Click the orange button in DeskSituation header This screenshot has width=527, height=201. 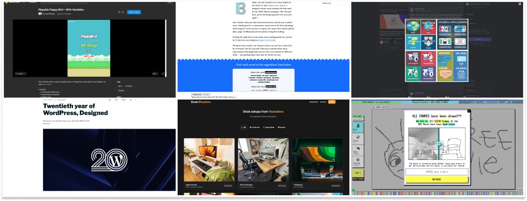tap(331, 102)
